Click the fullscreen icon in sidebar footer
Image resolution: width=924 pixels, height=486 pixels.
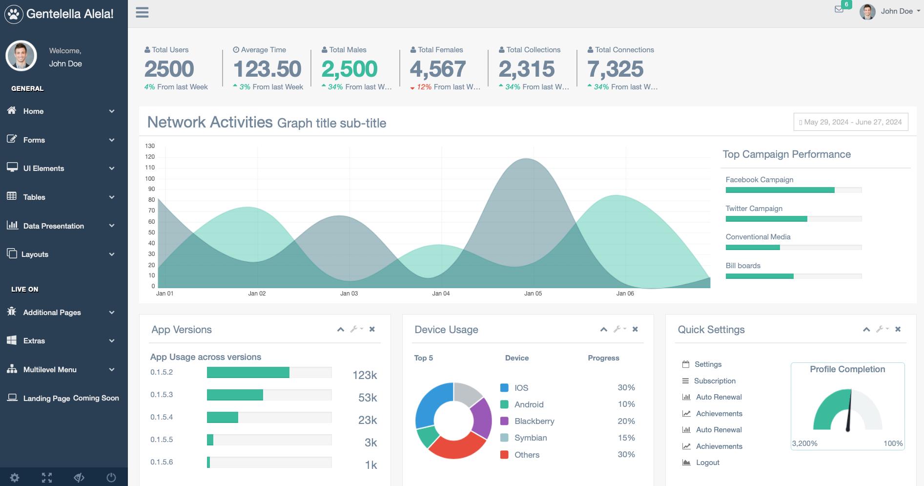pyautogui.click(x=47, y=477)
